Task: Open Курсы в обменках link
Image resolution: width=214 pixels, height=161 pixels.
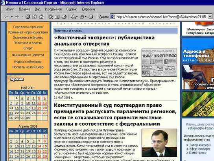Action: 28,62
